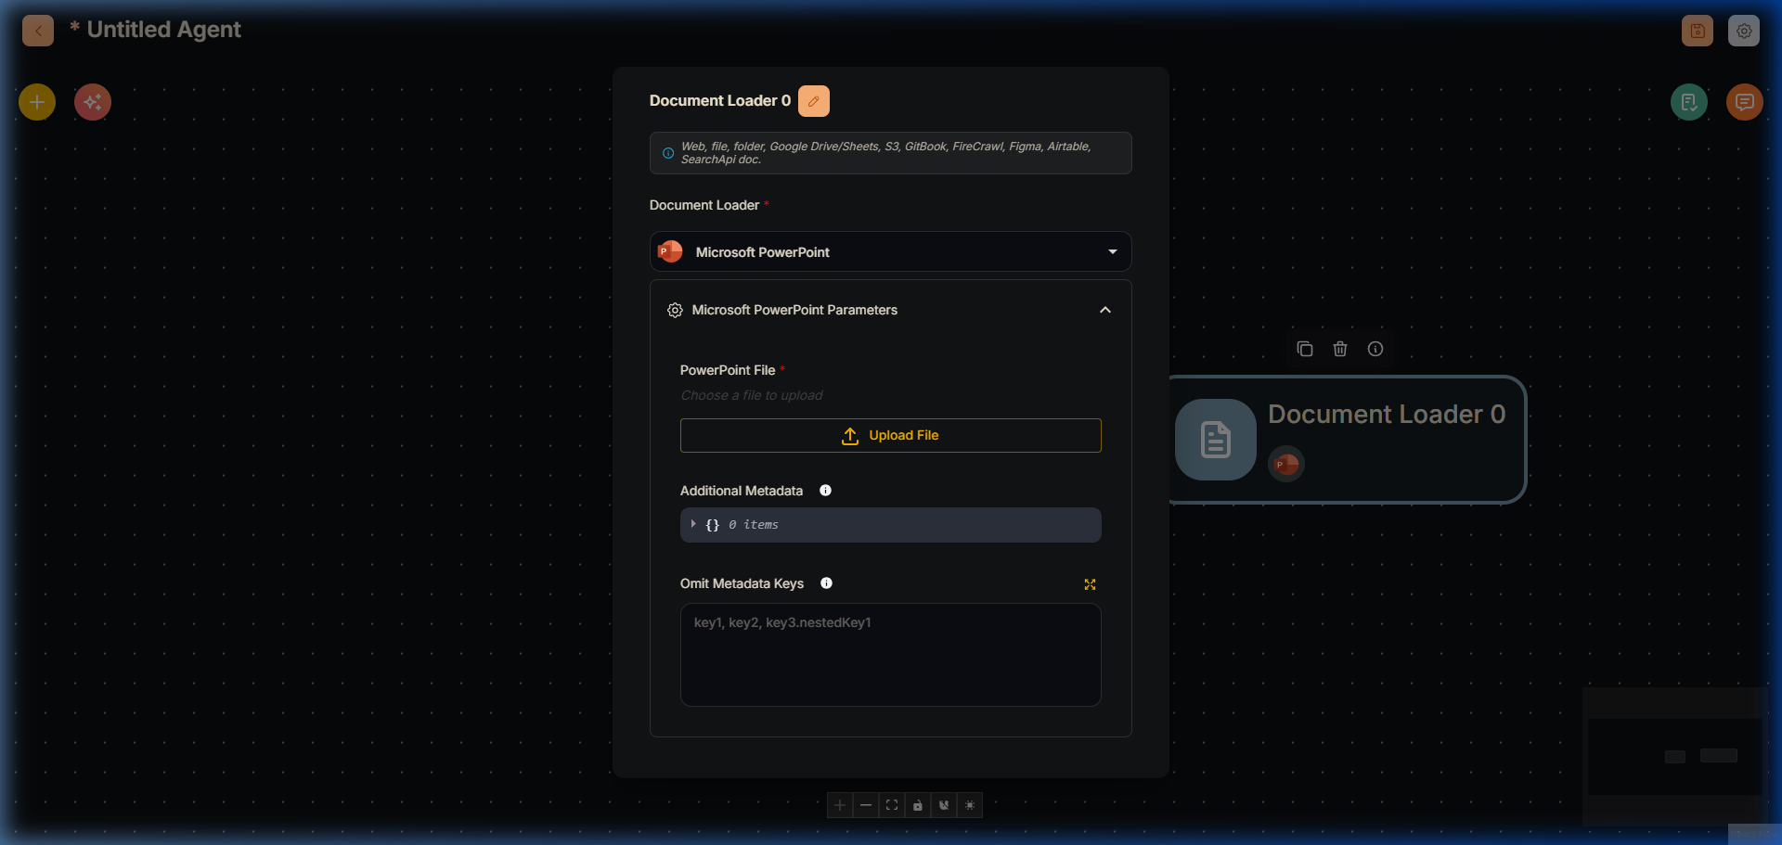Expand the 0 items metadata tree
Screen dimensions: 1782x845
pos(693,525)
